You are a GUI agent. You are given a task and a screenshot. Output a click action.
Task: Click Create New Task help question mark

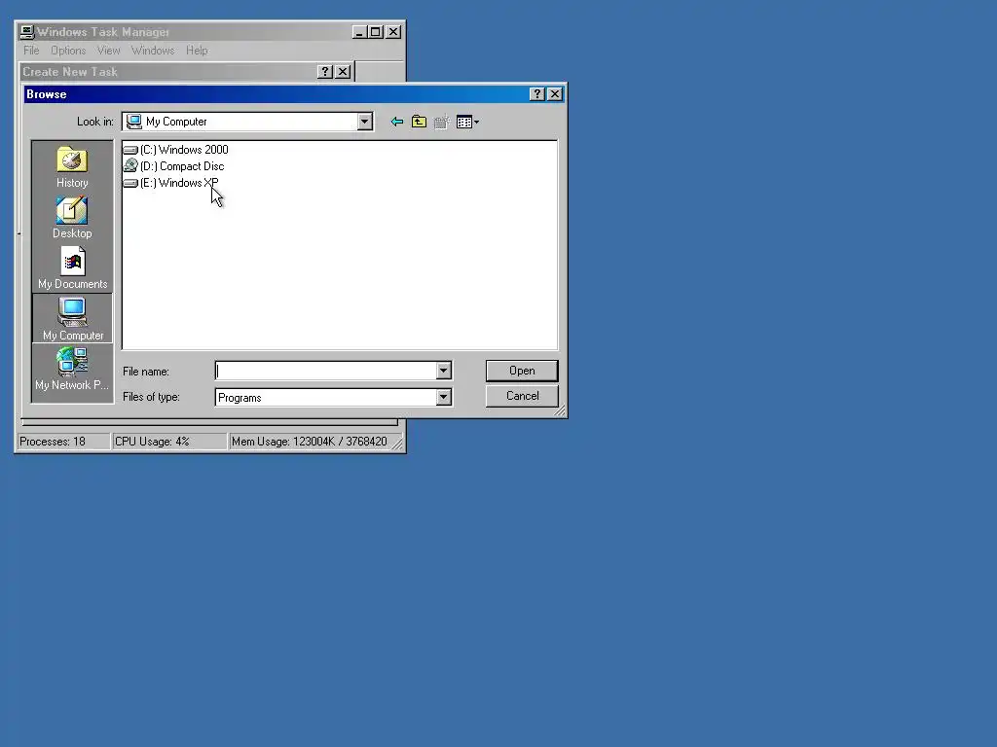pyautogui.click(x=325, y=72)
